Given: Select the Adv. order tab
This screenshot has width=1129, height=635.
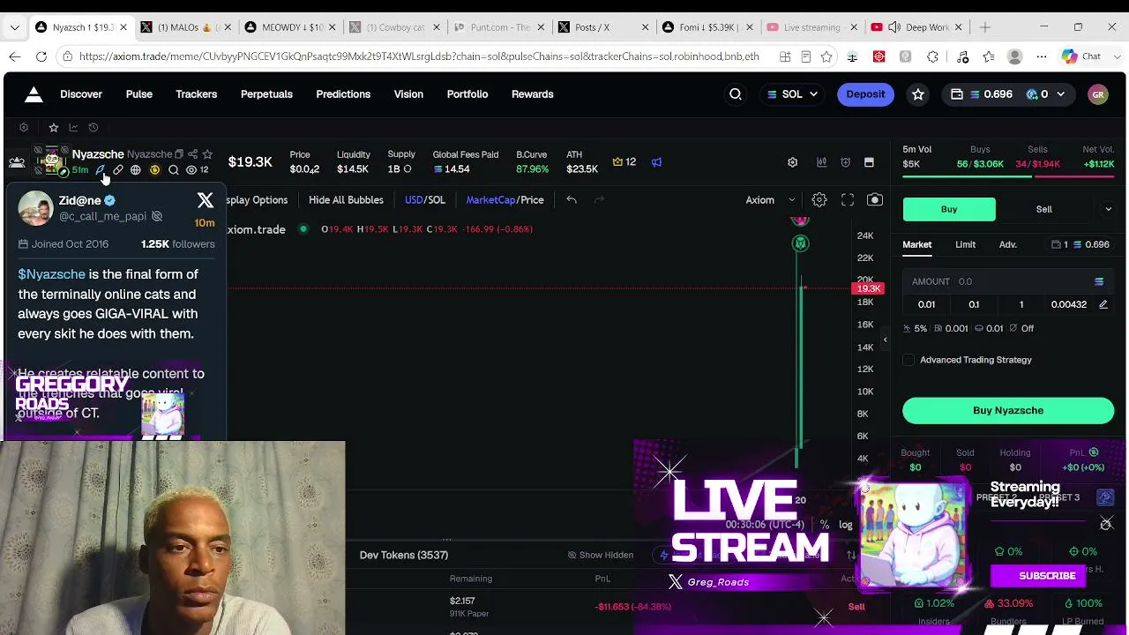Looking at the screenshot, I should click(x=1007, y=244).
